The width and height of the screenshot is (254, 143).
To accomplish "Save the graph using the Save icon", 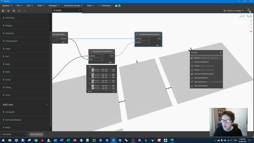I will pos(14,11).
